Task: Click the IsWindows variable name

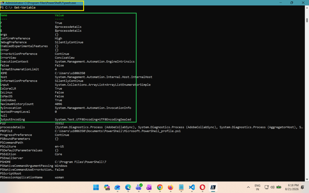Action: [8, 100]
